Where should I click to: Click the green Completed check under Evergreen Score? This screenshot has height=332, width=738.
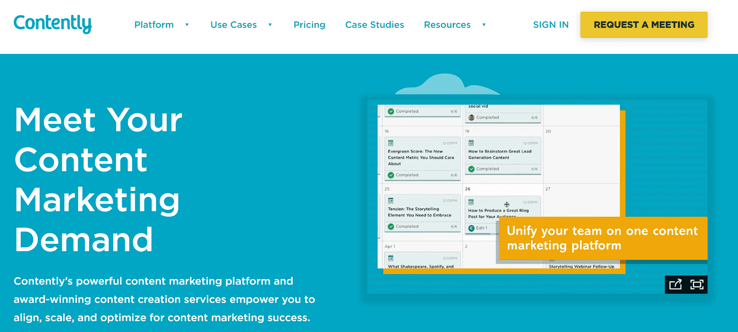point(391,175)
